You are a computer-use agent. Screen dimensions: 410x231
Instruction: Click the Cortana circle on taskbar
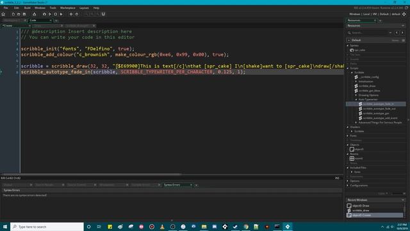pos(88,227)
